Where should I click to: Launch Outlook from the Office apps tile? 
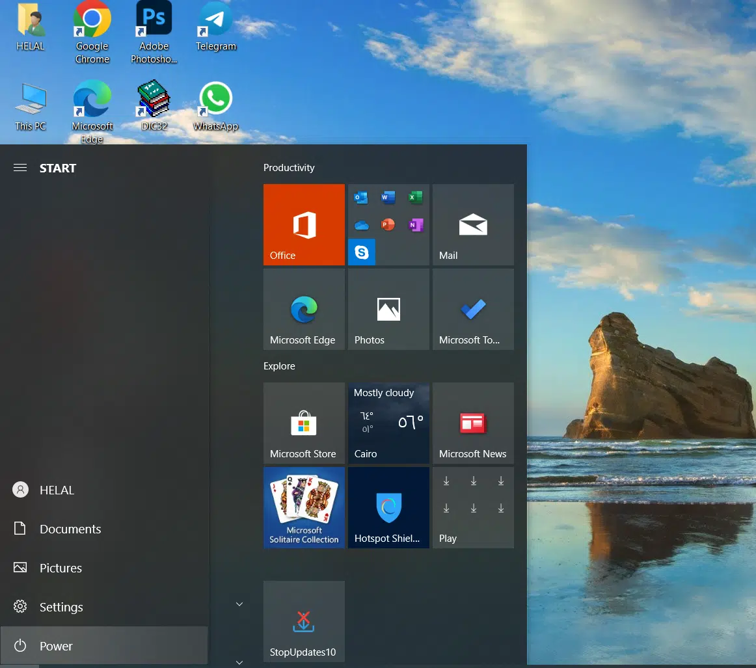(x=360, y=198)
